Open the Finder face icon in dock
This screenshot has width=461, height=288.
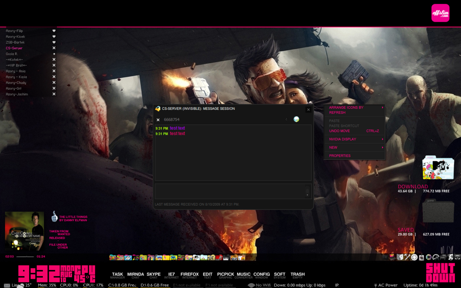pyautogui.click(x=400, y=257)
